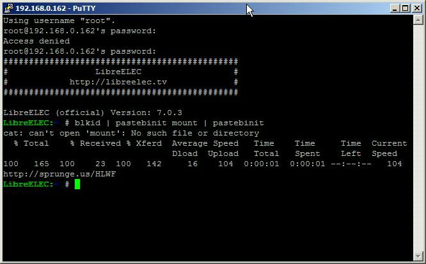
Task: Click the green terminal cursor block
Action: 77,184
